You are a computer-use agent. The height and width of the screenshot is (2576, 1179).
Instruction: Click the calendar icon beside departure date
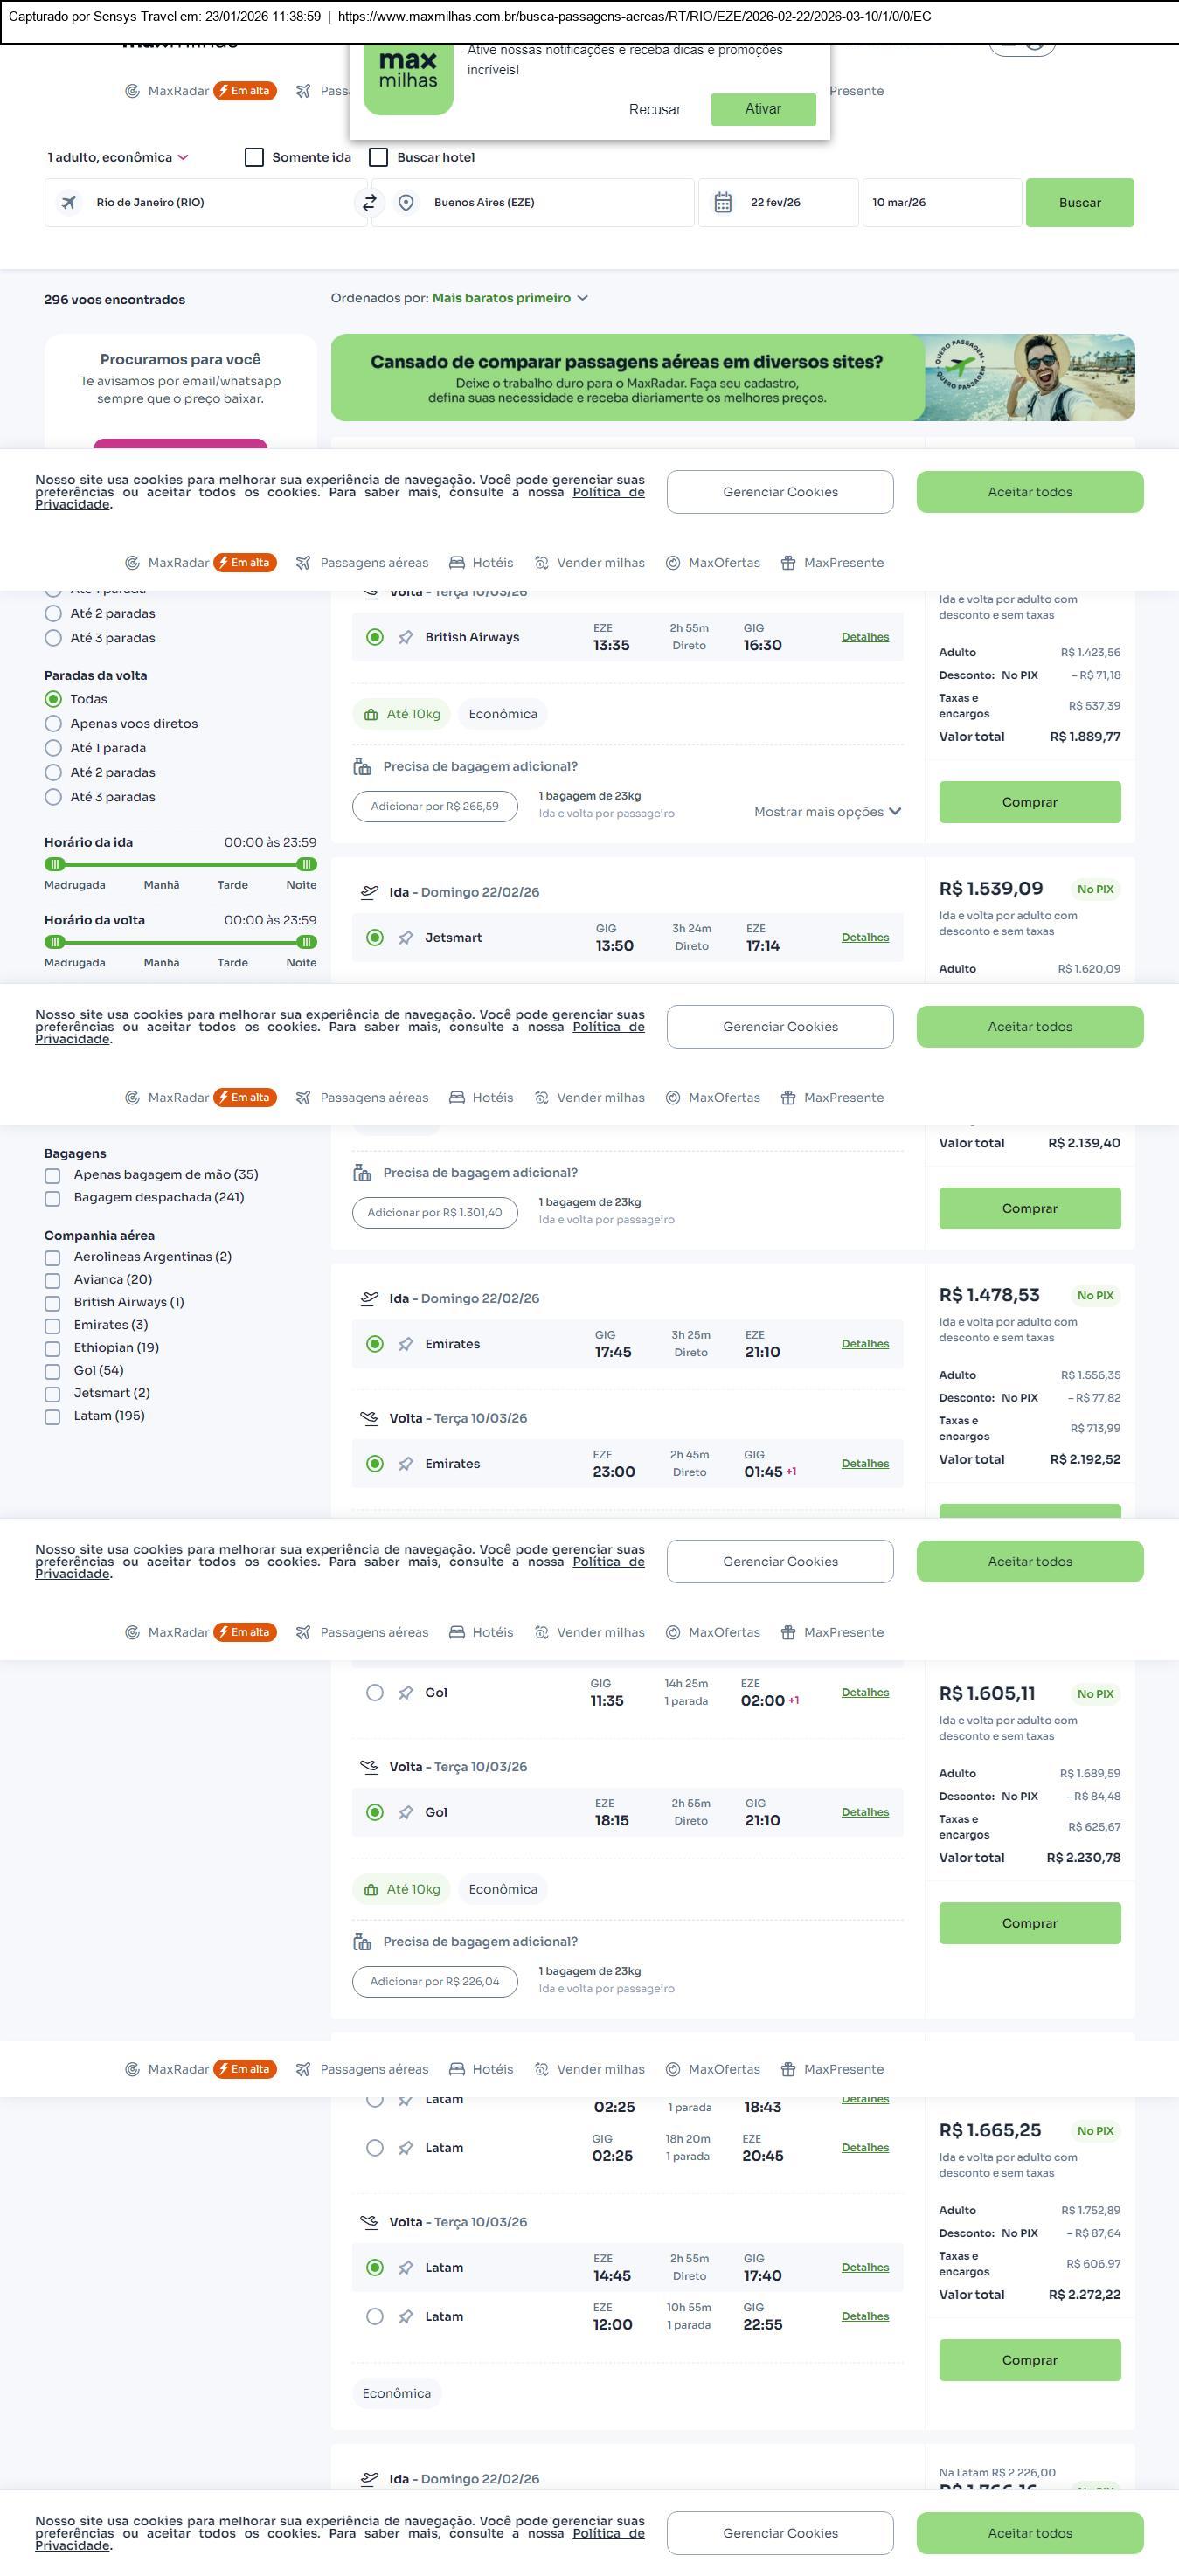tap(722, 203)
